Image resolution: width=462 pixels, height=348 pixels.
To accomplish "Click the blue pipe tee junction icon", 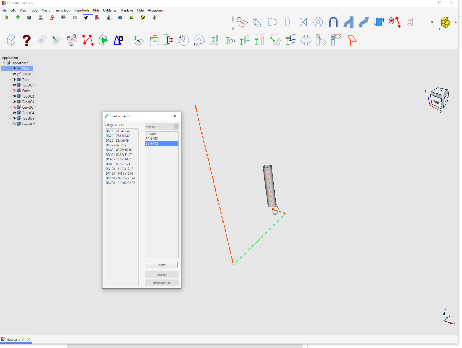I will (x=348, y=22).
